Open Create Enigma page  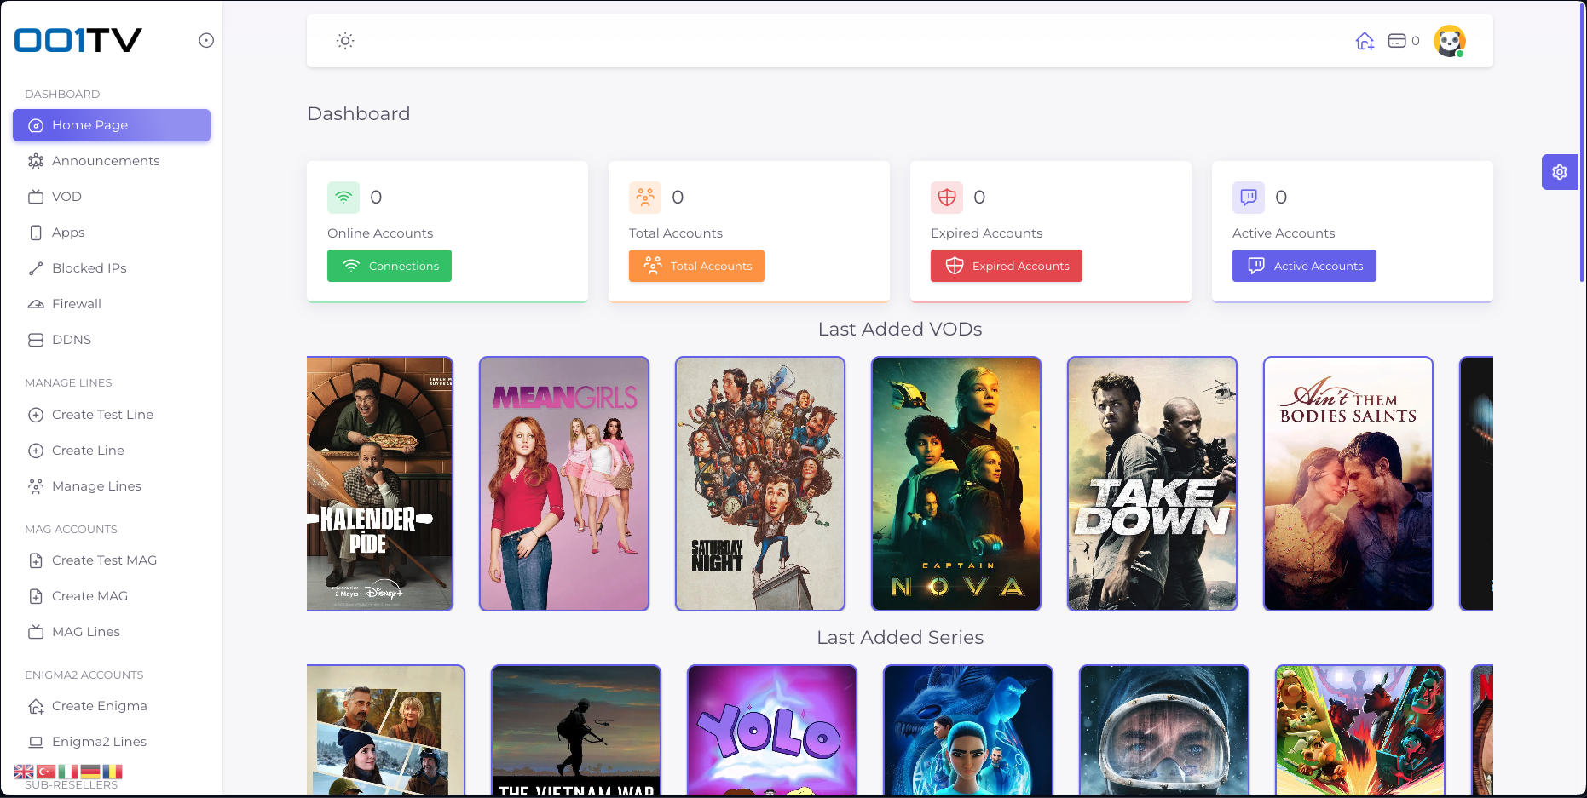(x=112, y=706)
